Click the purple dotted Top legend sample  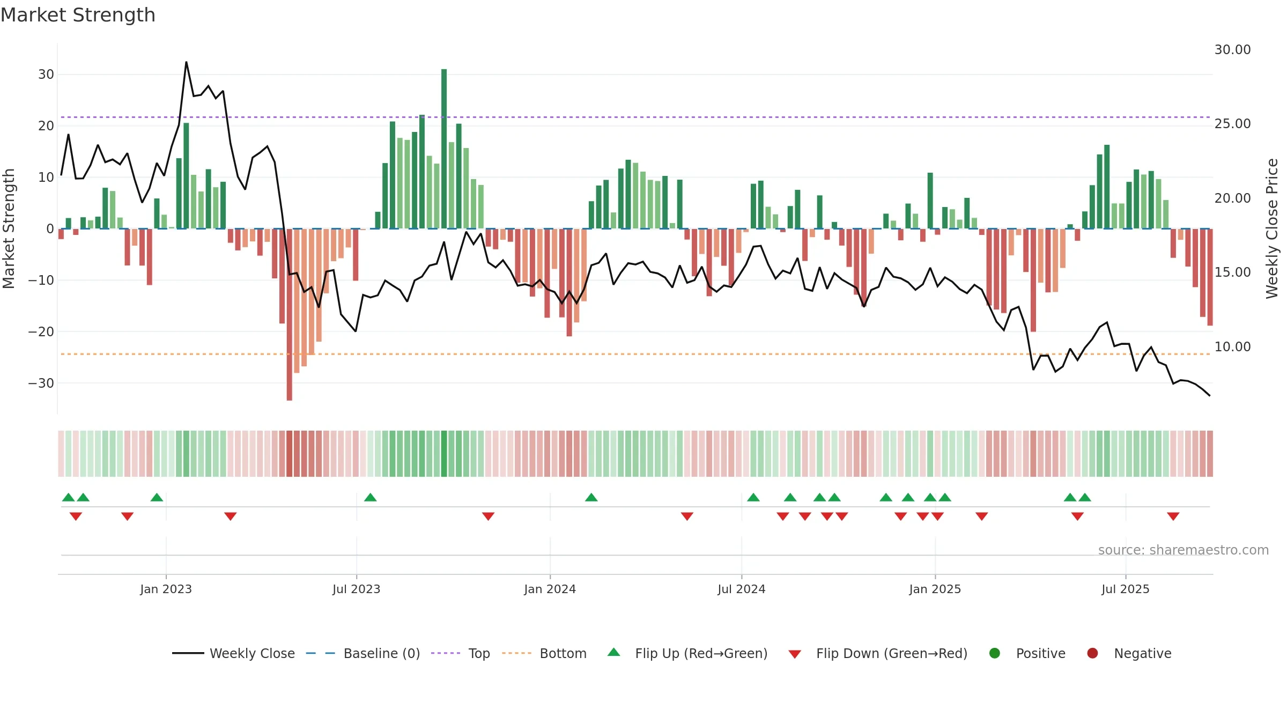446,653
